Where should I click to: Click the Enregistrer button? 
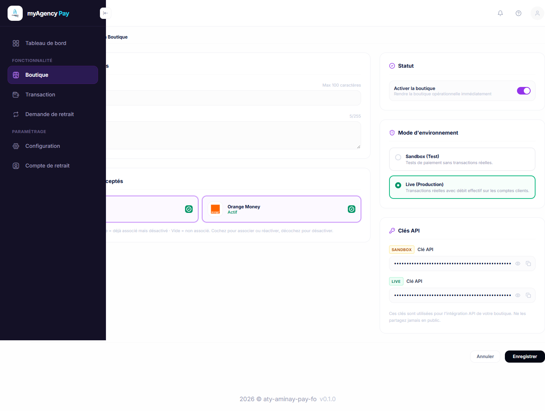coord(525,357)
